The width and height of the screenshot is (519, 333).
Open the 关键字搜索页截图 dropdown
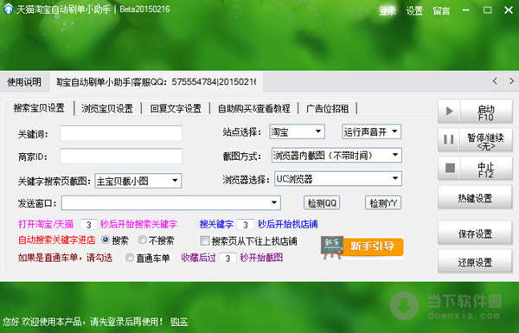(138, 181)
